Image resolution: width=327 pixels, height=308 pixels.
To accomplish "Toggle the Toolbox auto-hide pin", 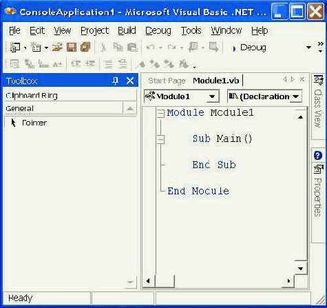I will click(x=116, y=81).
